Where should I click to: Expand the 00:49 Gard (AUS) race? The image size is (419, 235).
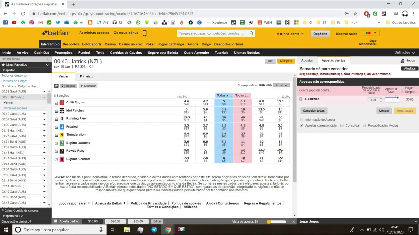coord(44,114)
